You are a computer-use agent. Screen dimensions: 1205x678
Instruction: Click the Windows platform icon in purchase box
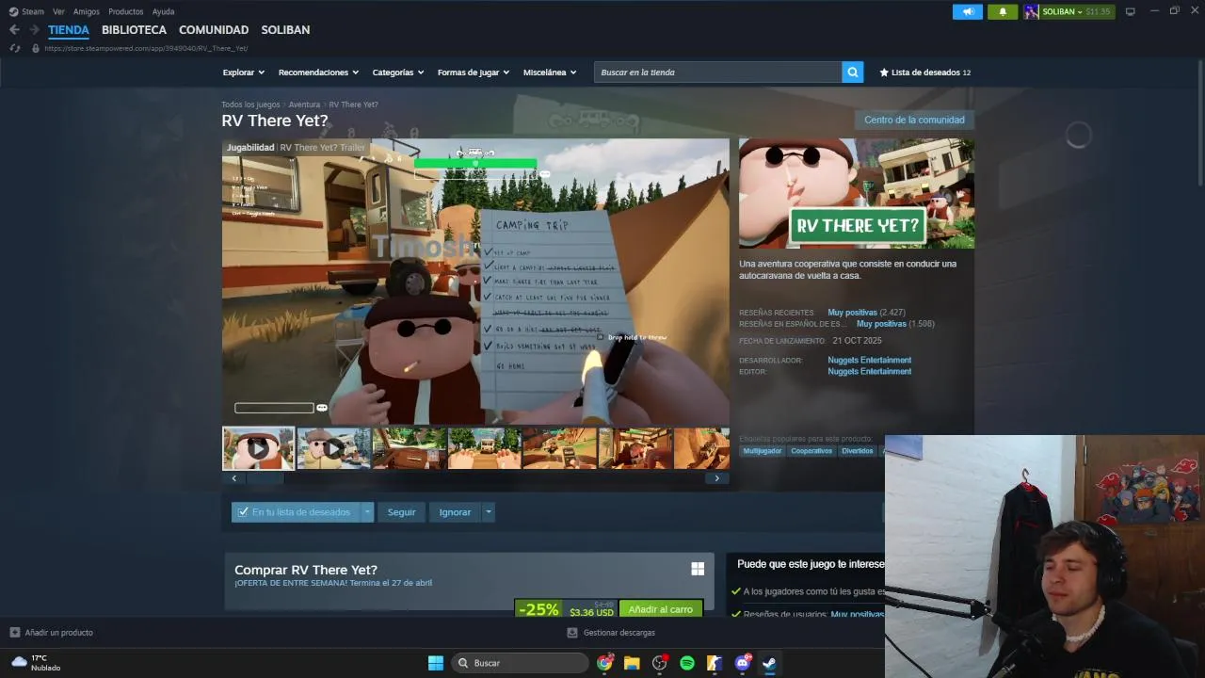tap(698, 569)
